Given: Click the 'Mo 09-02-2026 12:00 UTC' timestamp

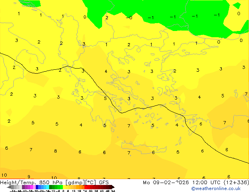Looking at the screenshot, I should click(x=182, y=183).
